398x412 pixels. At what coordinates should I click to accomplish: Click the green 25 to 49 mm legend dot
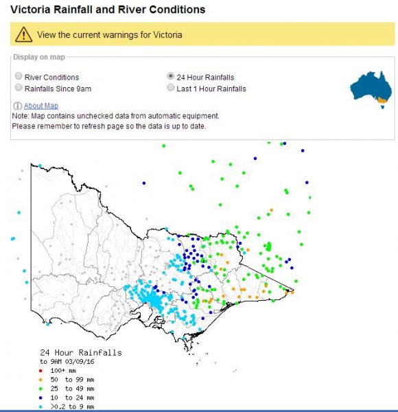tap(40, 389)
